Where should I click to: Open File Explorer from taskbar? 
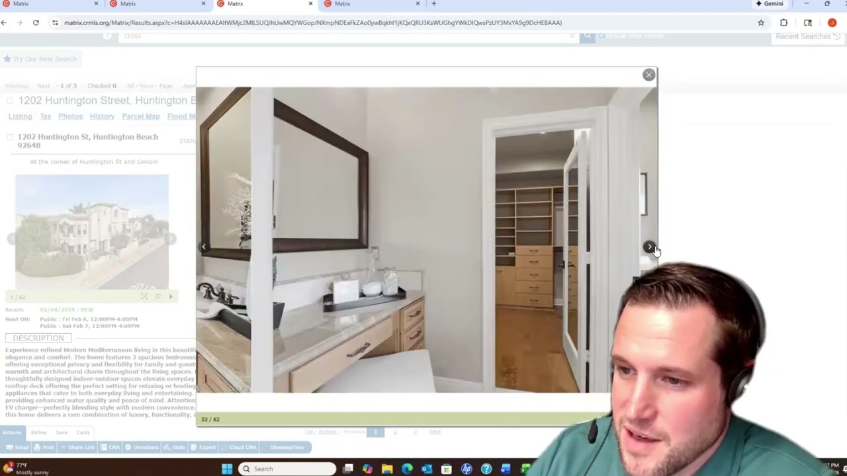[387, 469]
